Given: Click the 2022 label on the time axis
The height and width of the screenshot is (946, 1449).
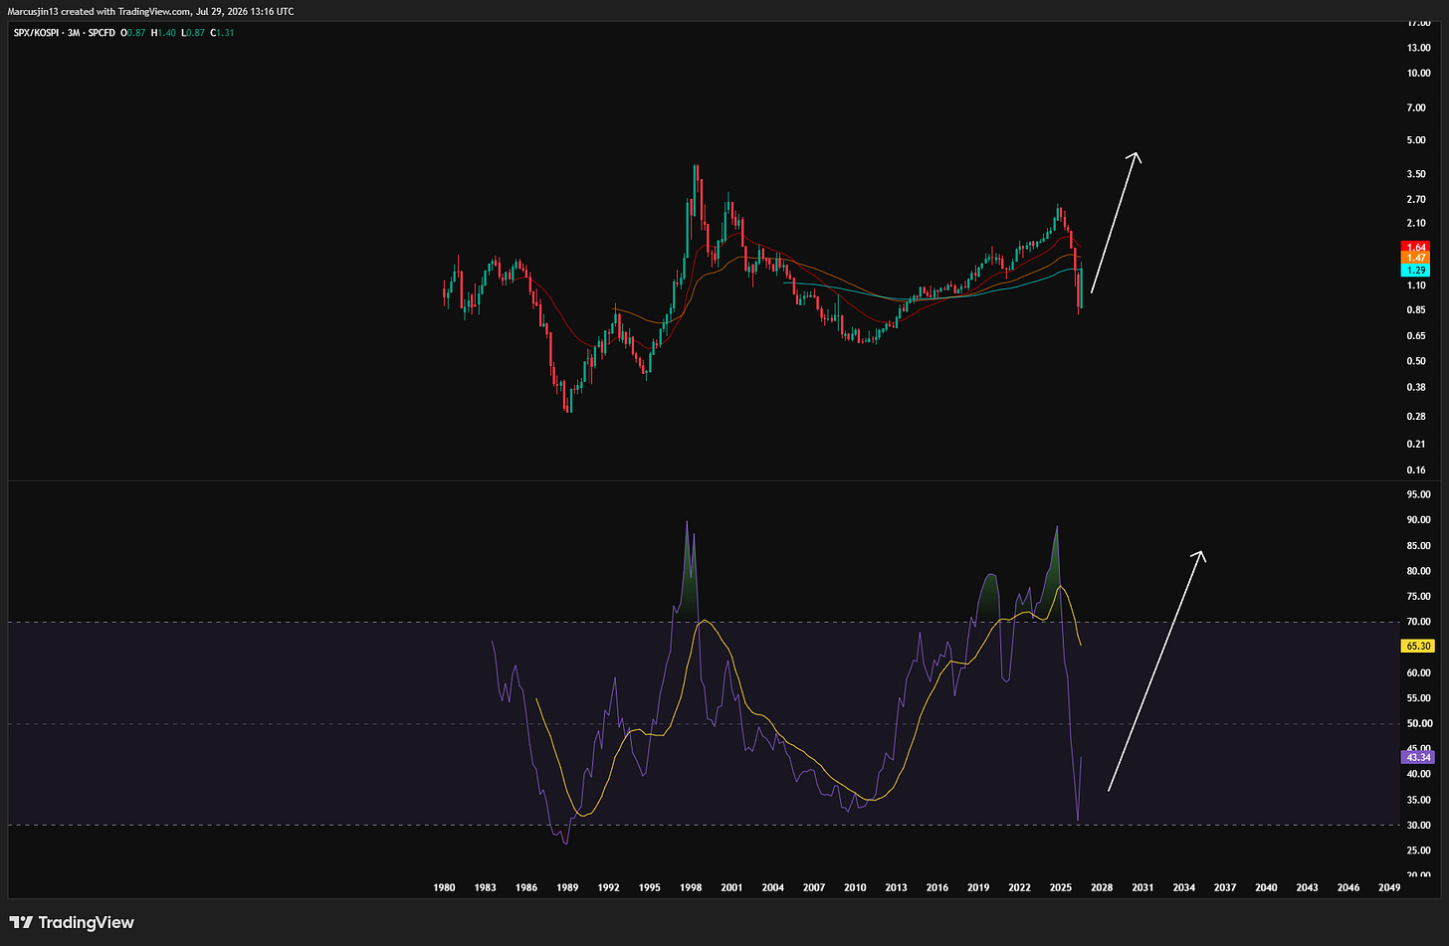Looking at the screenshot, I should [1019, 887].
